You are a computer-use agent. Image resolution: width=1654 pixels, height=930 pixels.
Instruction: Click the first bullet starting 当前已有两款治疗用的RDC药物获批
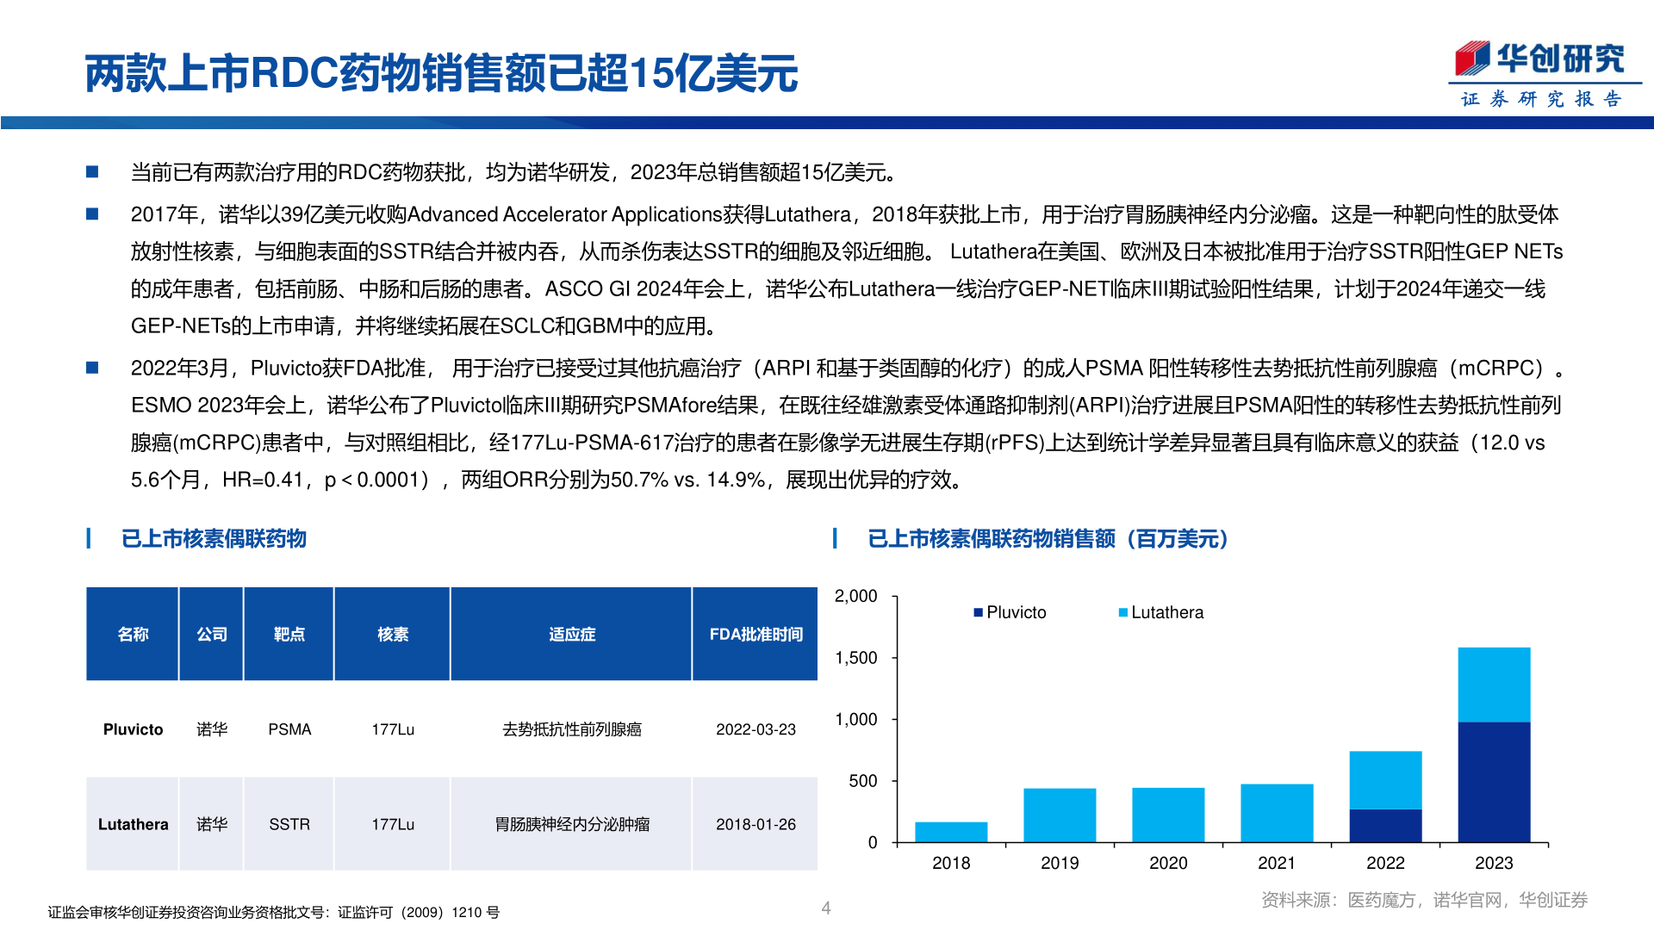516,172
